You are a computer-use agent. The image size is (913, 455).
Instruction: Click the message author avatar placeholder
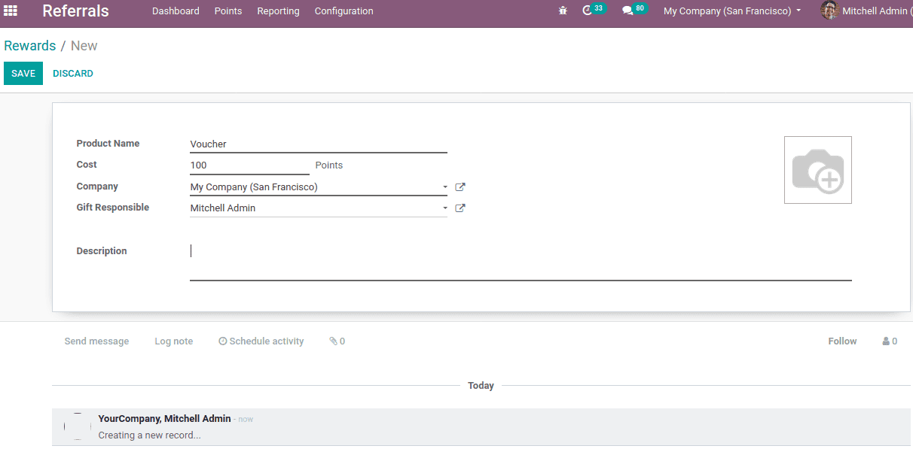(x=78, y=426)
